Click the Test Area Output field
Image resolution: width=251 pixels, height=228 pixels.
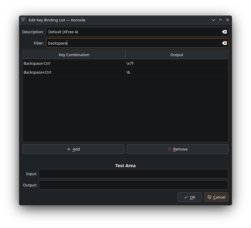point(133,185)
